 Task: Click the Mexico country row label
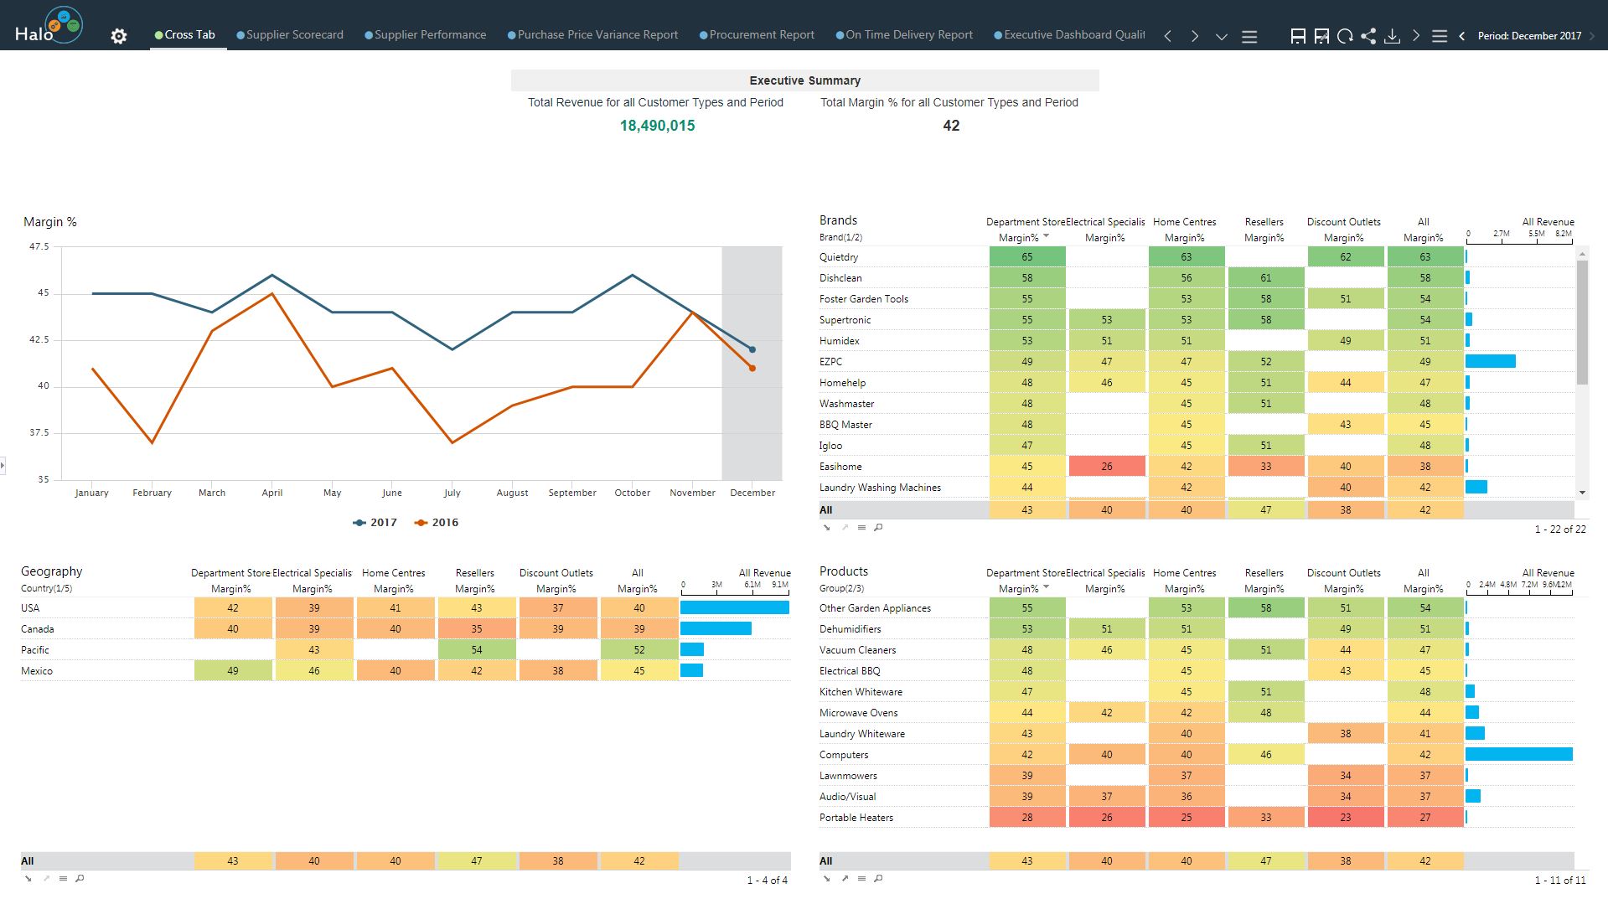(37, 671)
